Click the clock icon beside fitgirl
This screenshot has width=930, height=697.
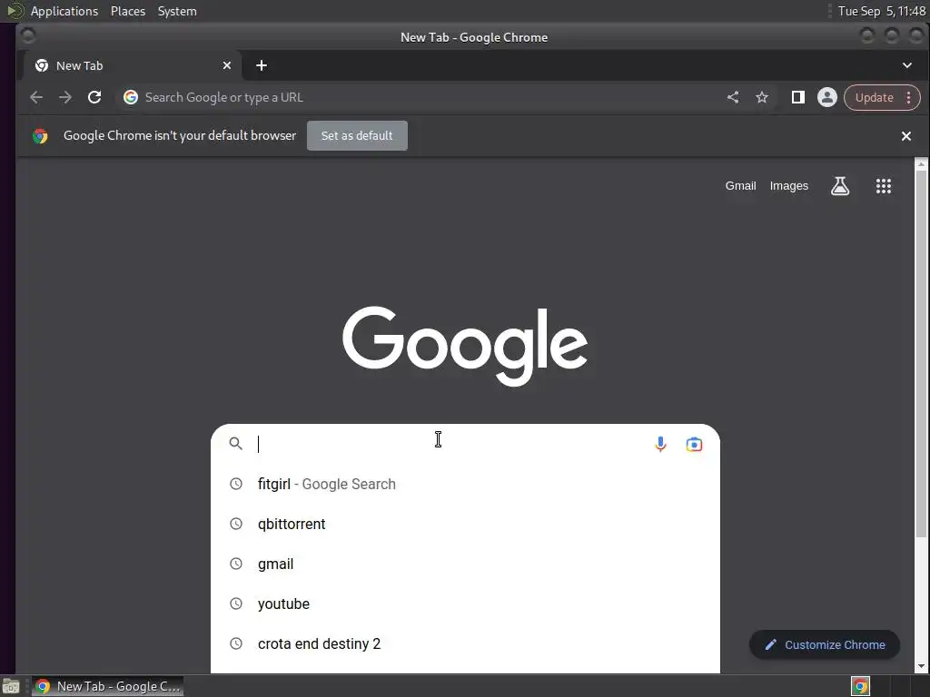pos(236,484)
